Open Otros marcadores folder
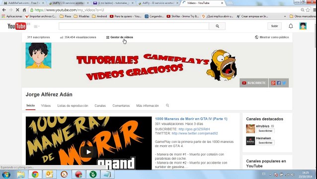 tap(303, 16)
